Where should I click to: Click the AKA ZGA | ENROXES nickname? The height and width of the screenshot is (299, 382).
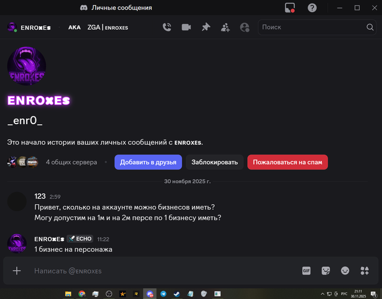click(x=98, y=27)
